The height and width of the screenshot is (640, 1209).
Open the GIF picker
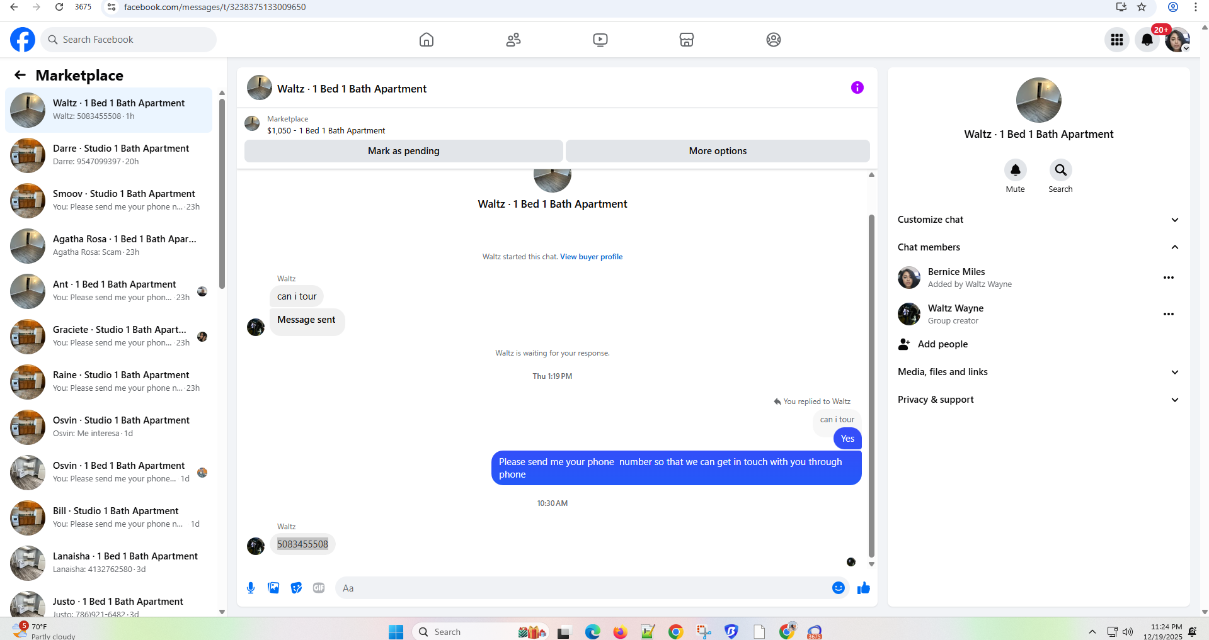pos(319,588)
